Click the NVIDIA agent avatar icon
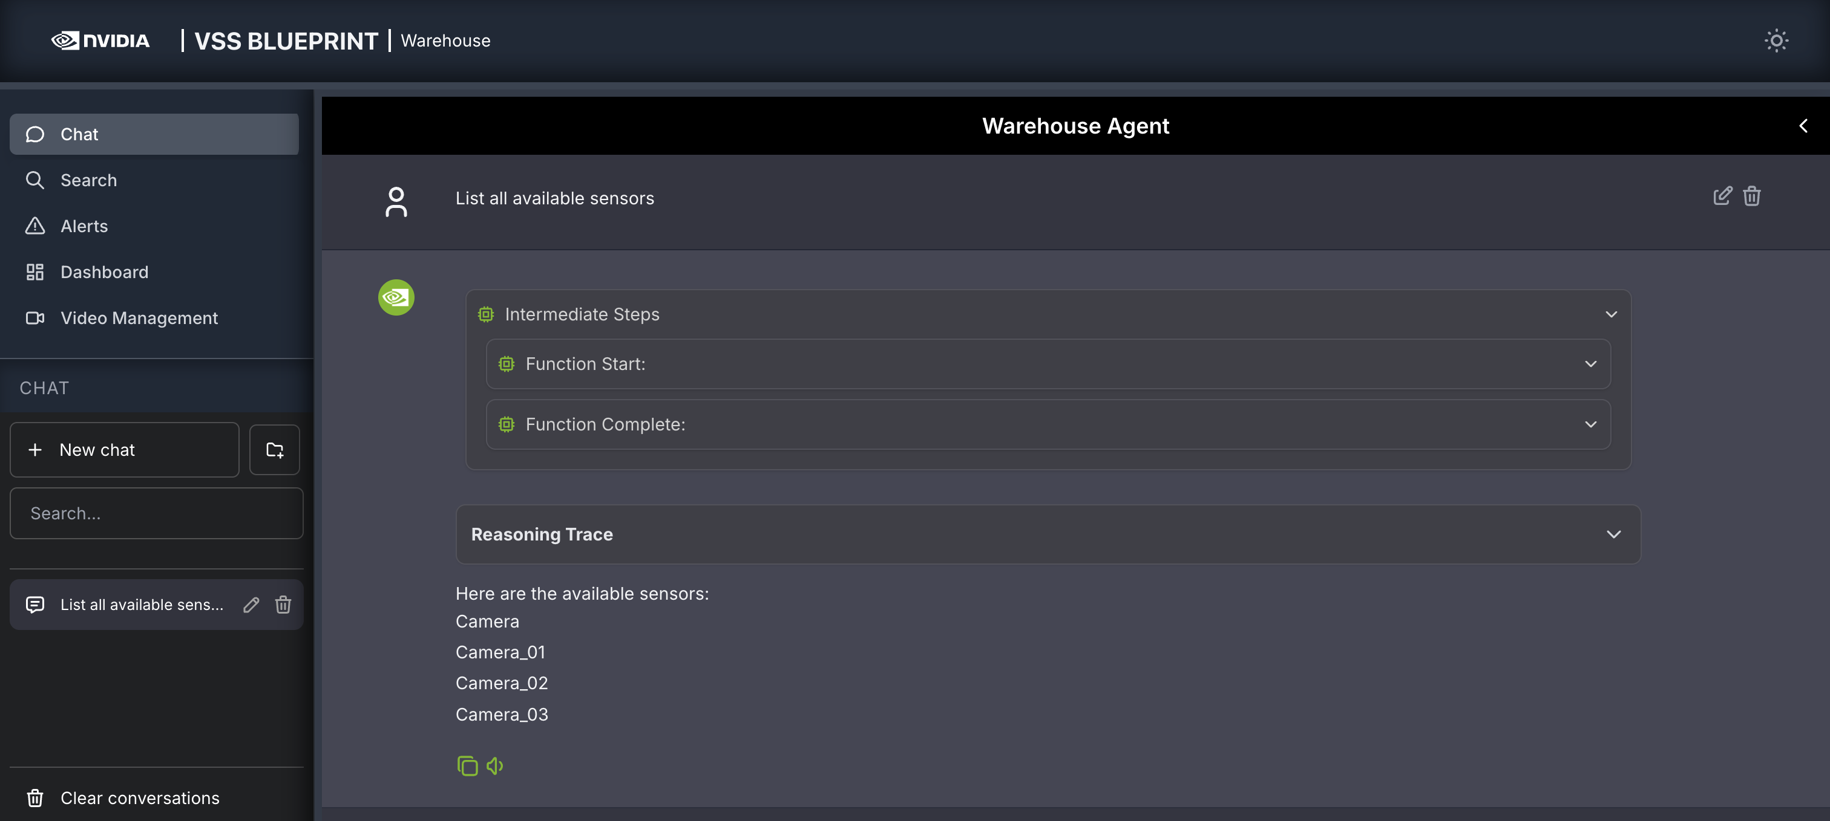1830x821 pixels. 396,297
